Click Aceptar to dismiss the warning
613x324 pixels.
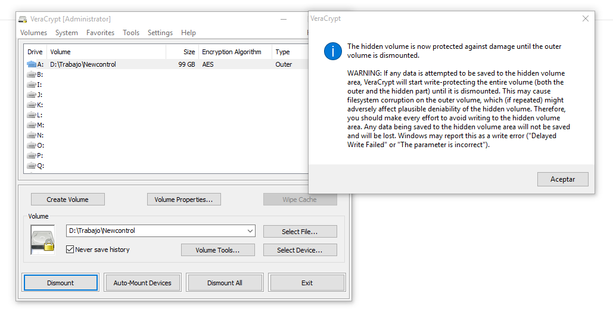562,179
